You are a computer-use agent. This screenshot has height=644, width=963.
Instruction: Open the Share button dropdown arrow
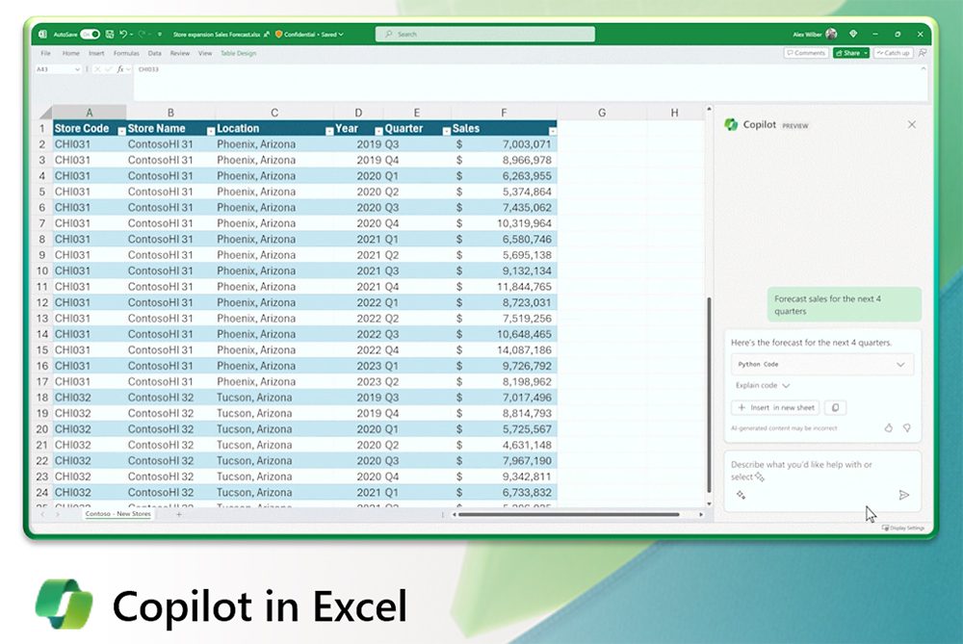pos(866,53)
